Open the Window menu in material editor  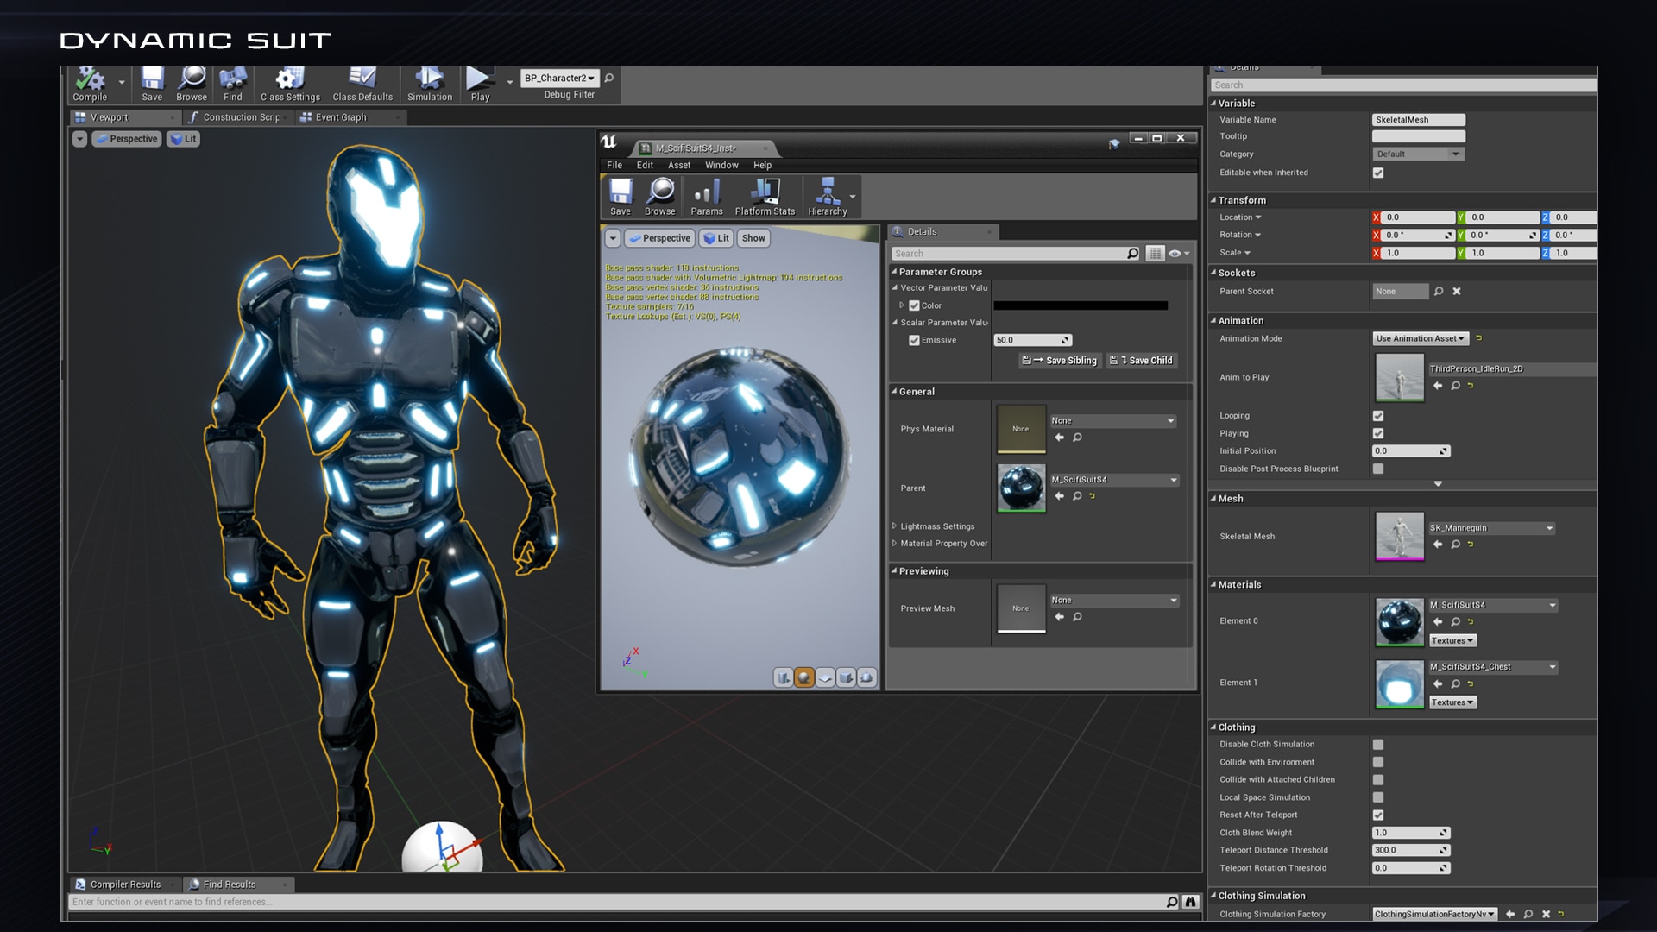tap(721, 165)
